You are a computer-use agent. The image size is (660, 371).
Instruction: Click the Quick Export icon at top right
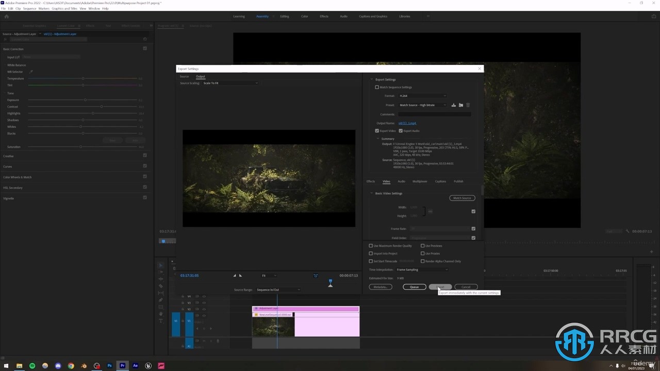(654, 16)
